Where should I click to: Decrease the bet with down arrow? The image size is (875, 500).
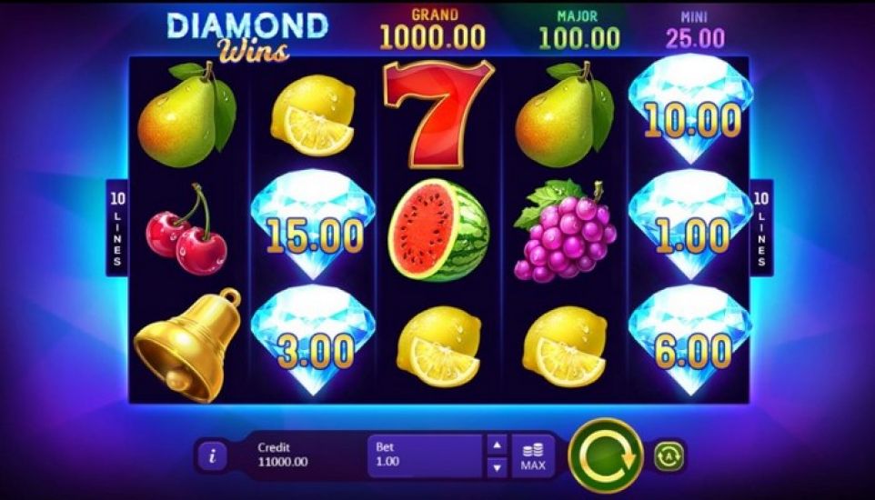coord(497,467)
